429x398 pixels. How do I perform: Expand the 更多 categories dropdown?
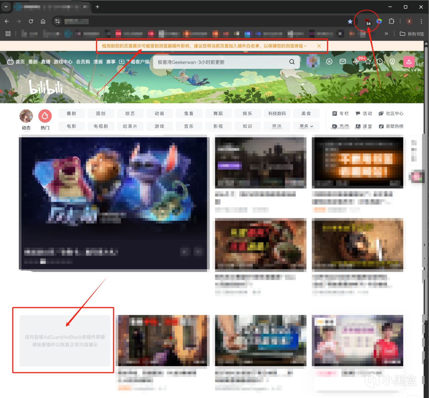point(306,126)
